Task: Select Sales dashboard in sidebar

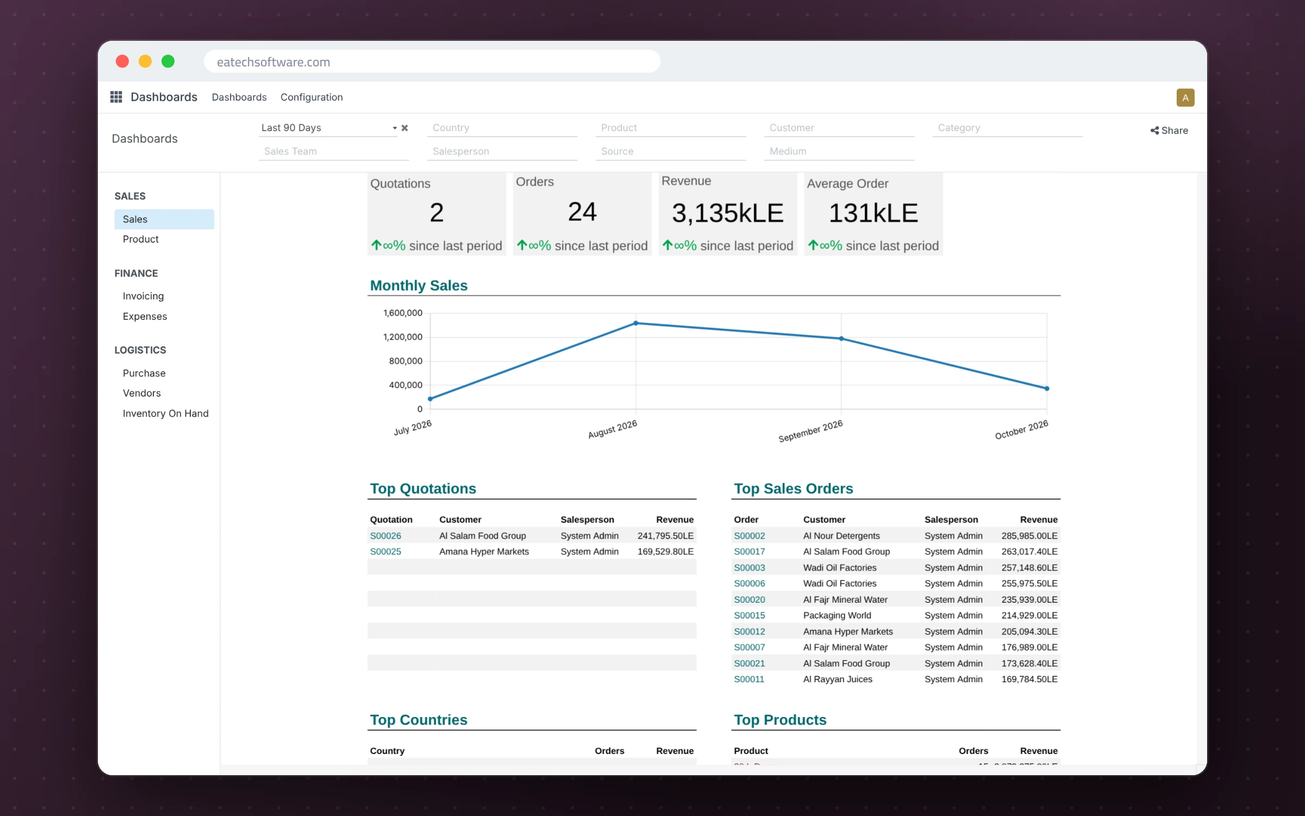Action: [164, 219]
